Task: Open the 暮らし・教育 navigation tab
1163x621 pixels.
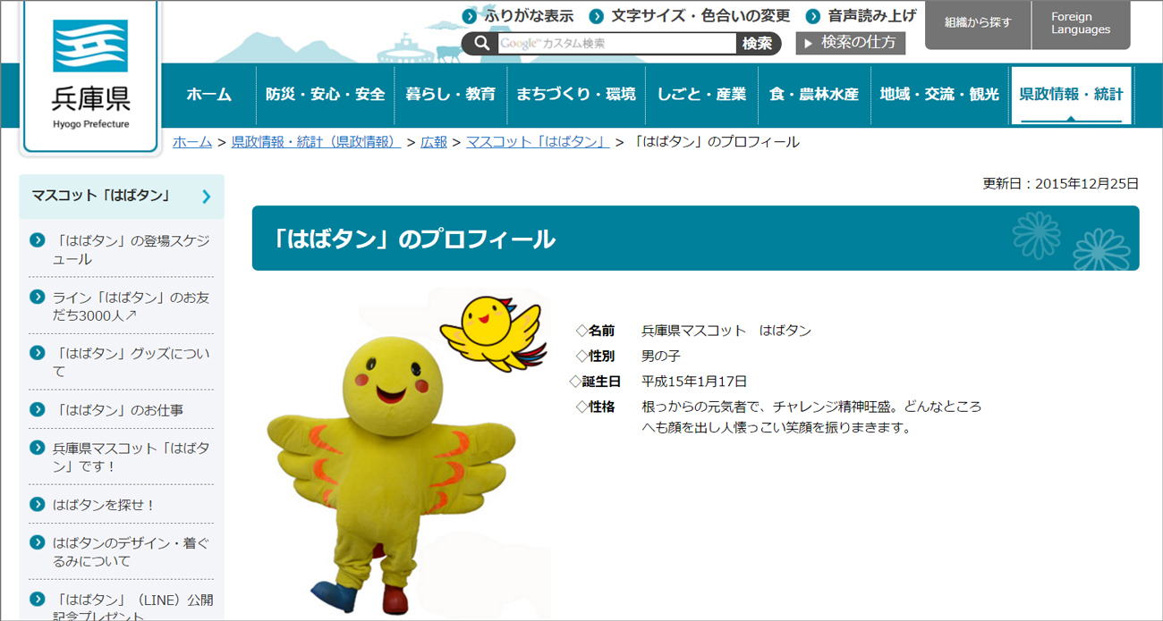Action: coord(451,94)
